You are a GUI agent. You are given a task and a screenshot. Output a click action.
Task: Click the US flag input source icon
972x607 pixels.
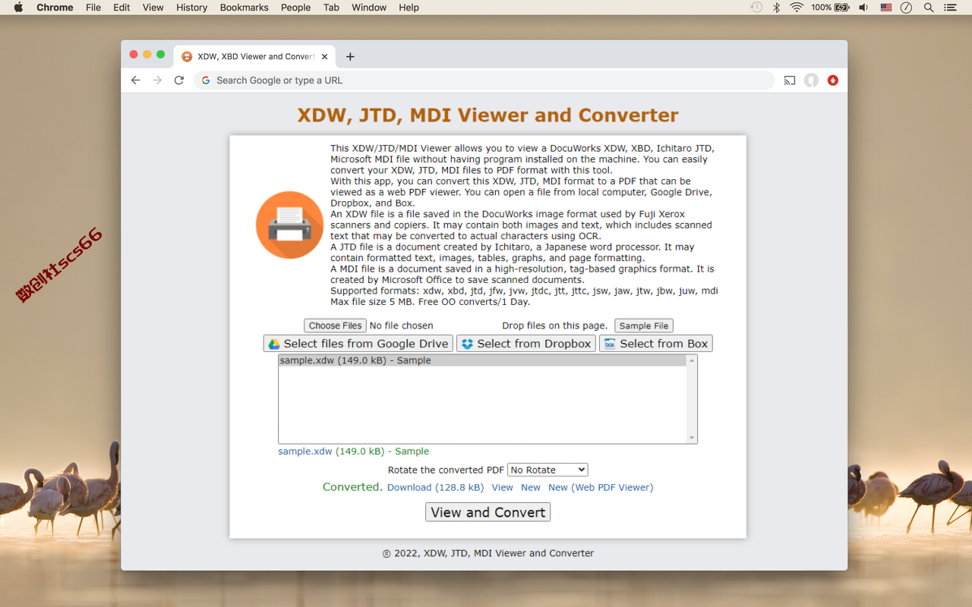[885, 8]
